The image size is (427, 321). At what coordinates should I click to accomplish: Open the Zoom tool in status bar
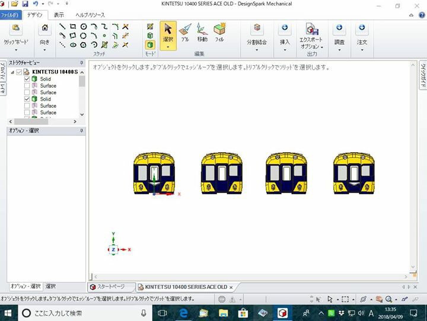coord(388,299)
